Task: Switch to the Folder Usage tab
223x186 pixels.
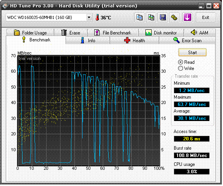Action: click(x=30, y=32)
